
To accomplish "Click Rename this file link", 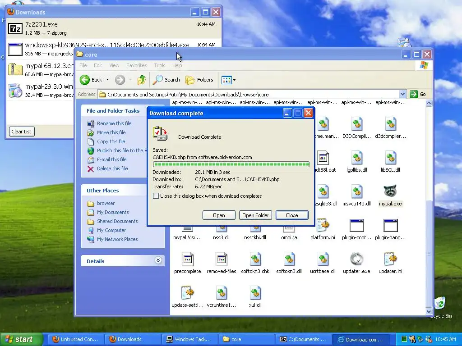I will (x=114, y=123).
